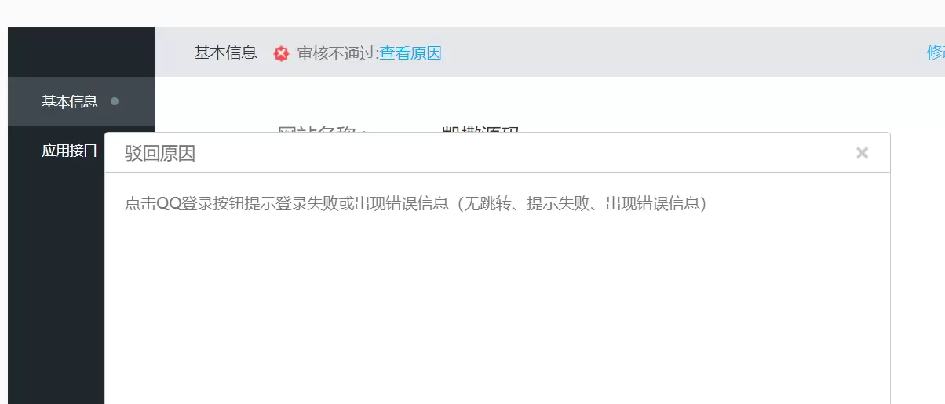Click the rejection message about QQ登录按钮
945x404 pixels.
pos(416,204)
